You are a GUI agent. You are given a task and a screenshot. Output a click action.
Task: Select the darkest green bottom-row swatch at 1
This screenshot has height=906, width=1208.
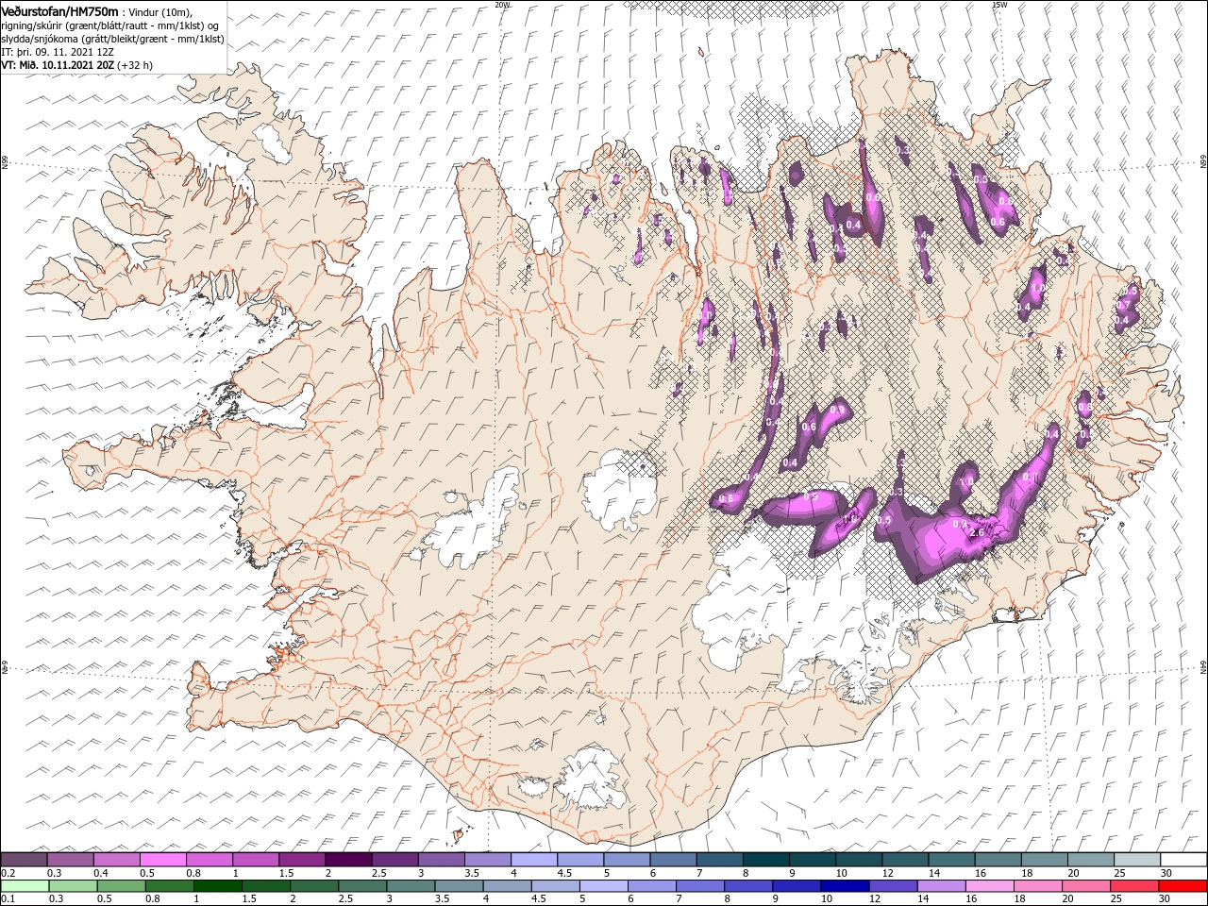pos(217,886)
